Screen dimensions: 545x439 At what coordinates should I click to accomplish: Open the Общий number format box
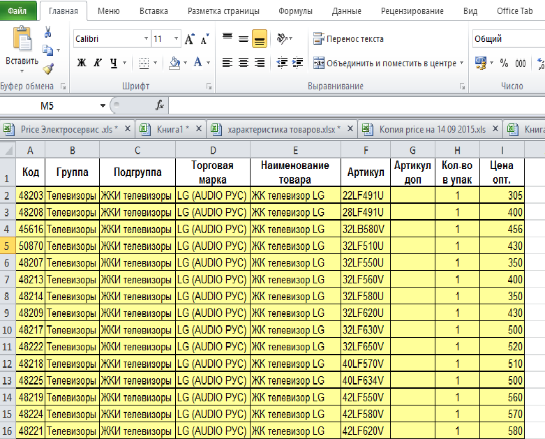coord(509,39)
